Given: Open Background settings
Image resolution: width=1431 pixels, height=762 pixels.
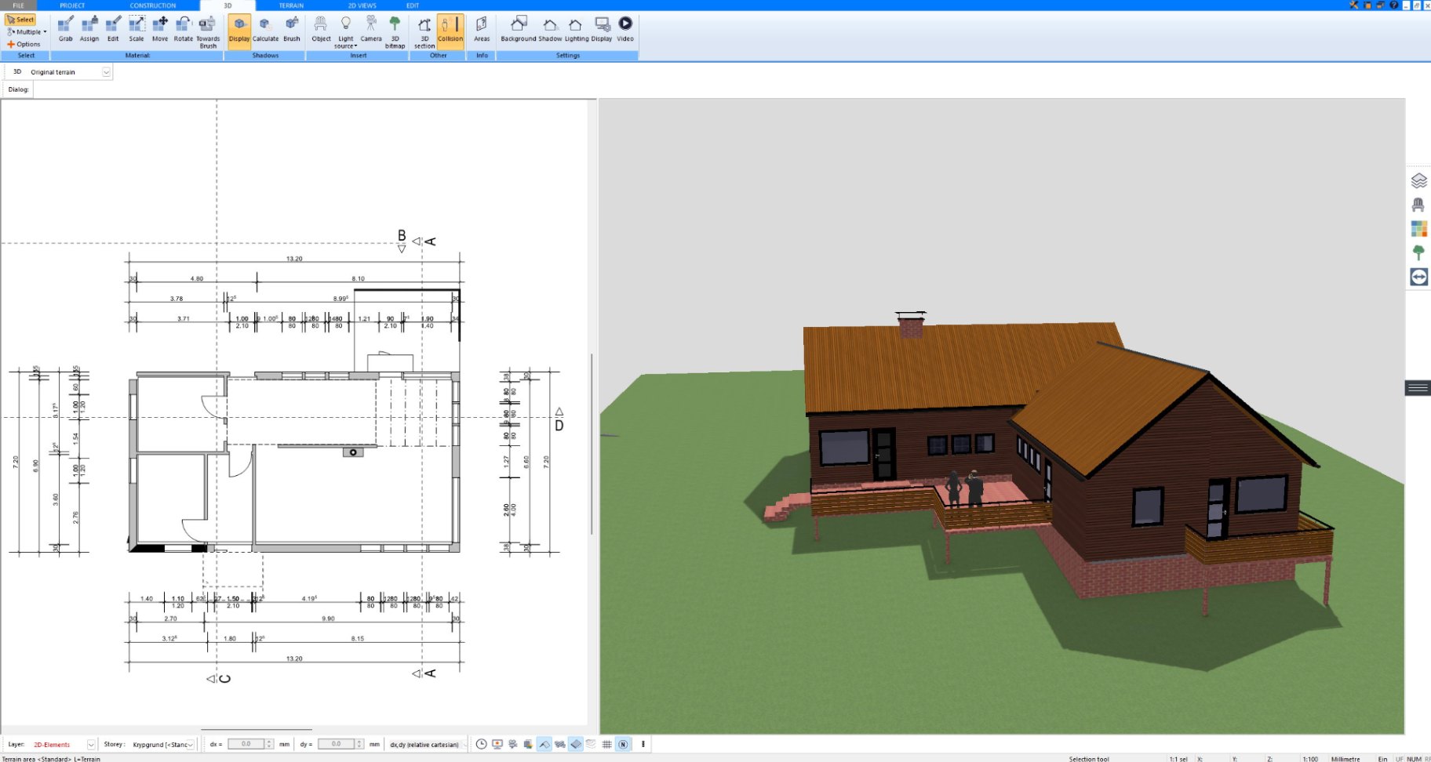Looking at the screenshot, I should point(519,30).
